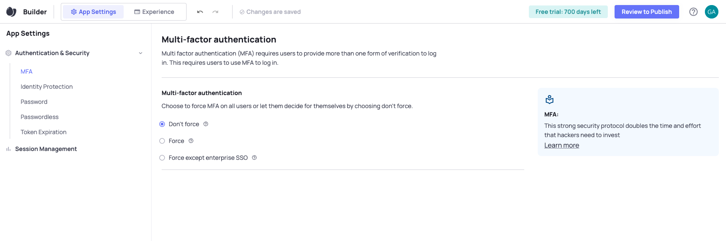Select Force except enterprise SSO radio option

tap(162, 158)
